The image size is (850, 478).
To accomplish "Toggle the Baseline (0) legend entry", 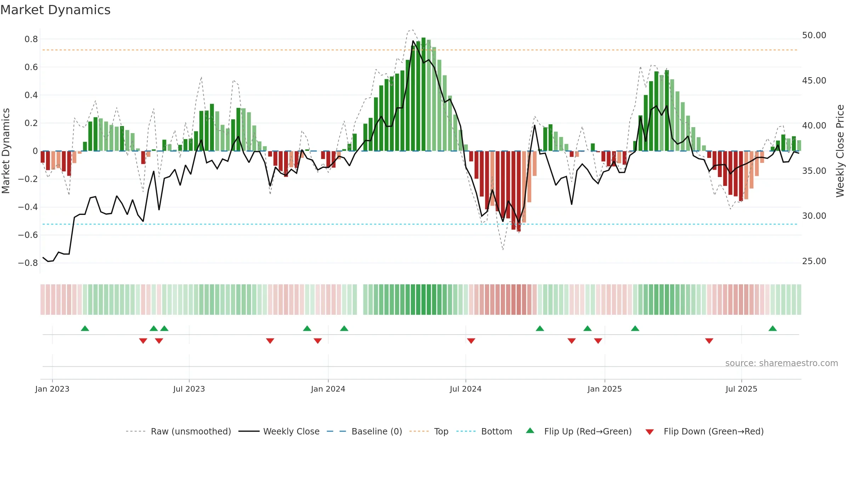I will pyautogui.click(x=364, y=431).
